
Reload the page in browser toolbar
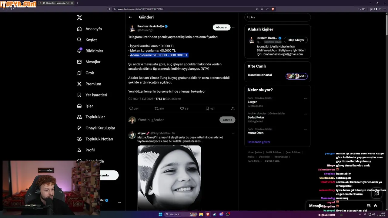12,9
